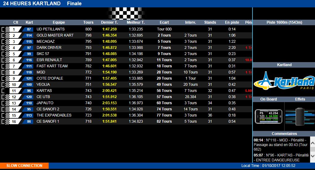This screenshot has width=315, height=170.
Task: Click the Tours column header
Action: [x=88, y=22]
